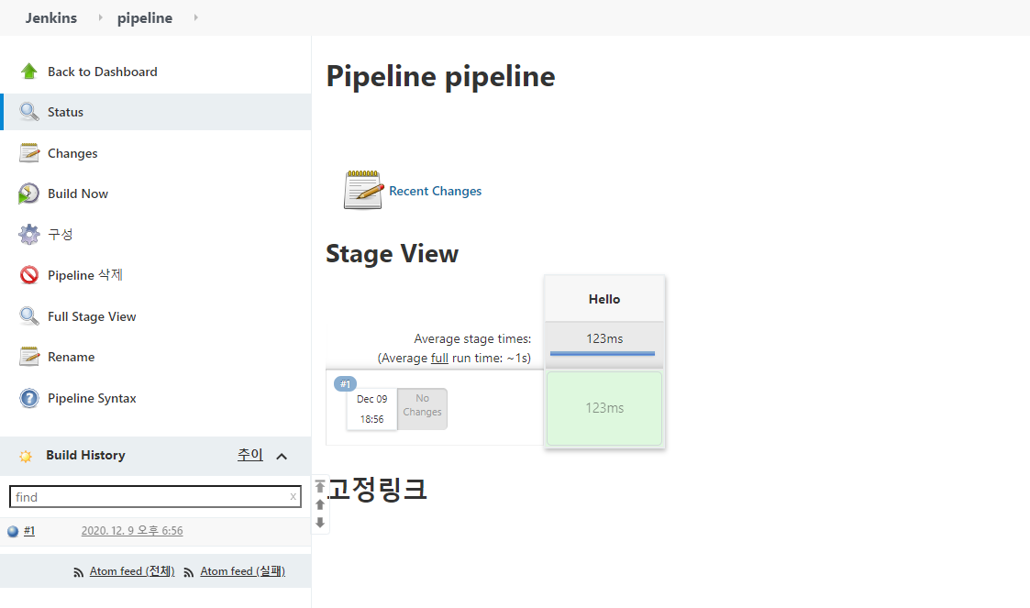Click the blue average stage time bar
Screen dimensions: 1030x608
pos(603,353)
